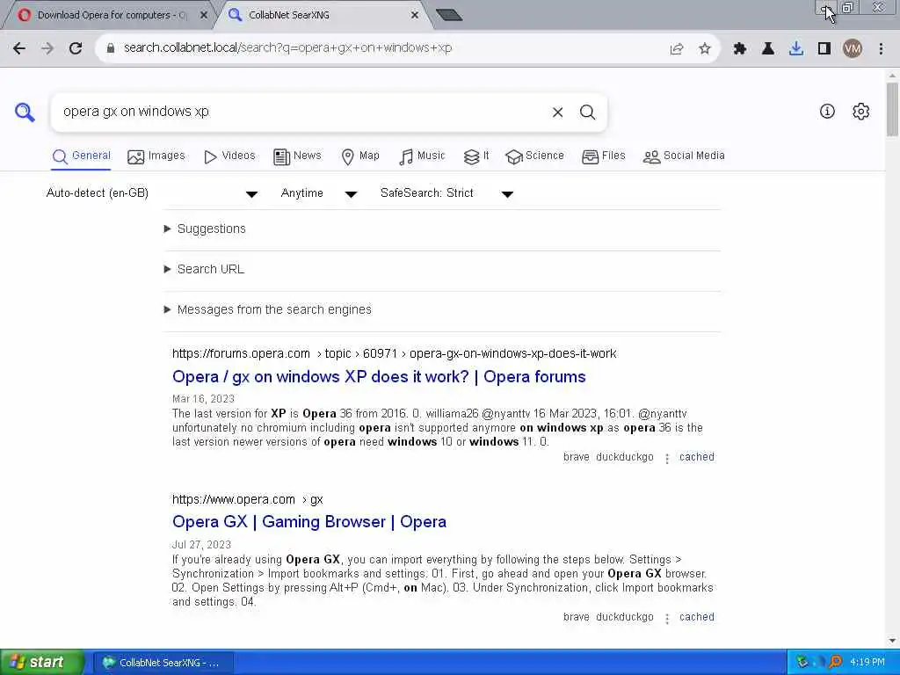Submit search with the magnifier button
The width and height of the screenshot is (900, 675).
587,112
